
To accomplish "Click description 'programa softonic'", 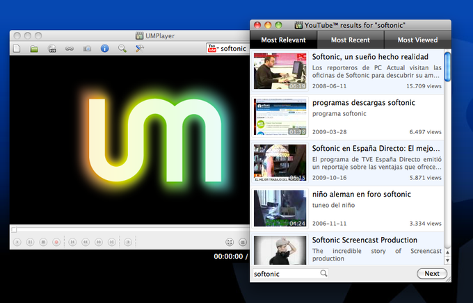I will (339, 114).
